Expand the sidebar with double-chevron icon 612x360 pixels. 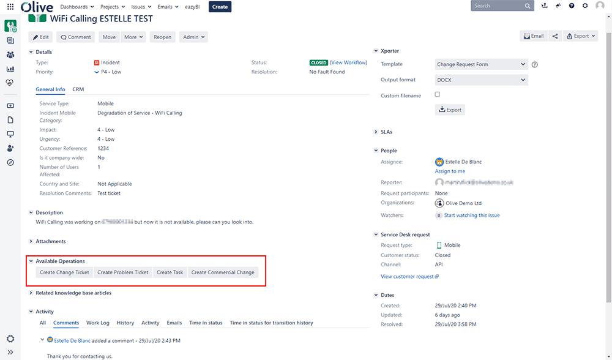pyautogui.click(x=10, y=353)
